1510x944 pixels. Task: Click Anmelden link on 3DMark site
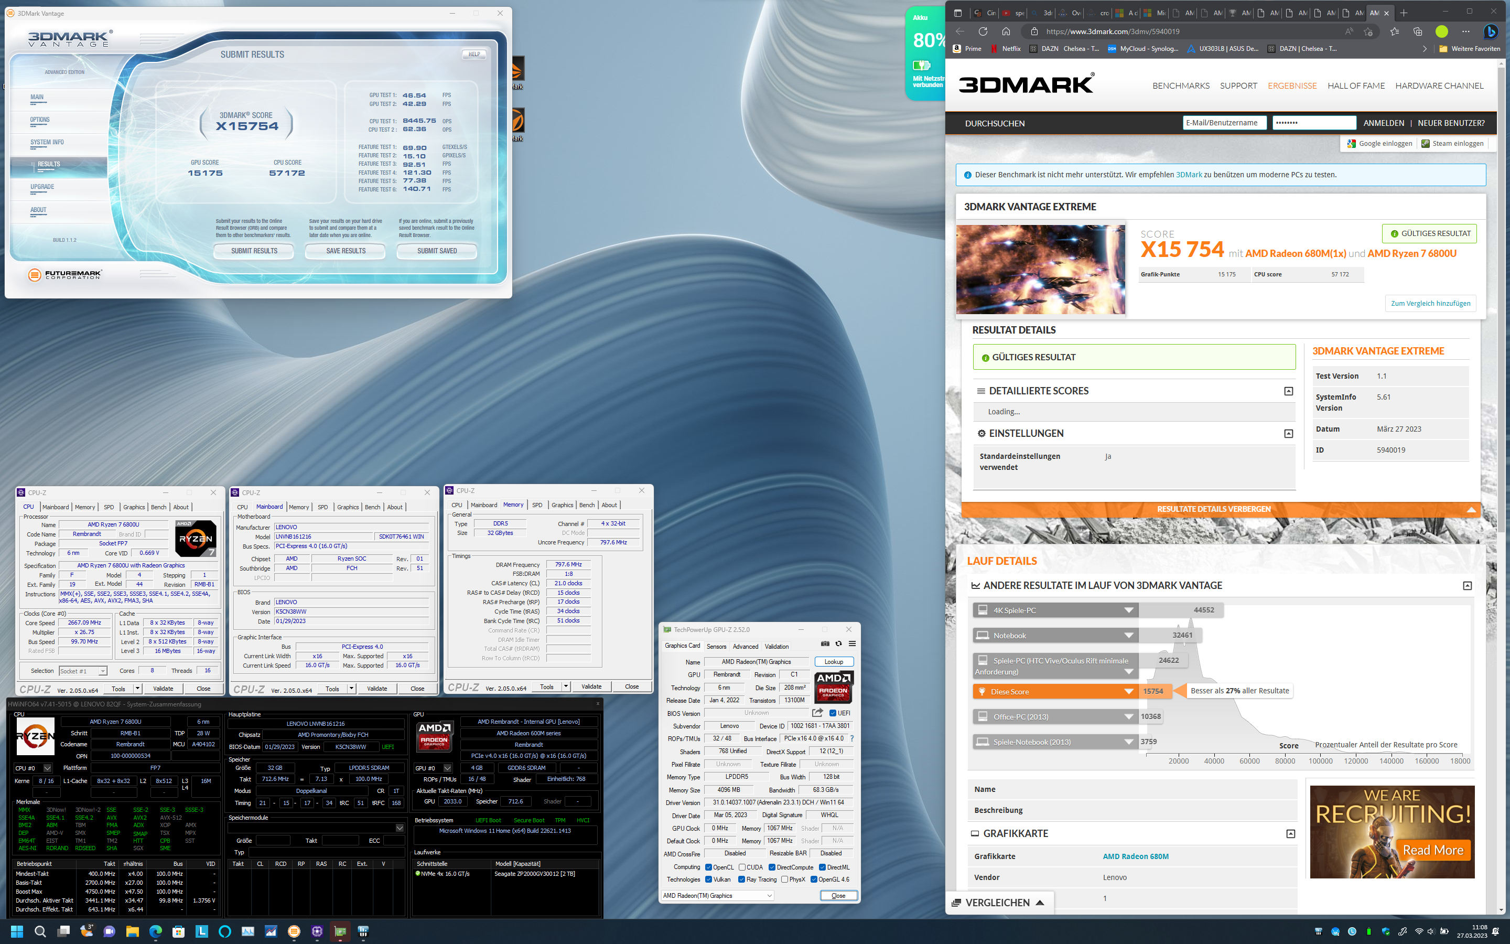[x=1383, y=123]
